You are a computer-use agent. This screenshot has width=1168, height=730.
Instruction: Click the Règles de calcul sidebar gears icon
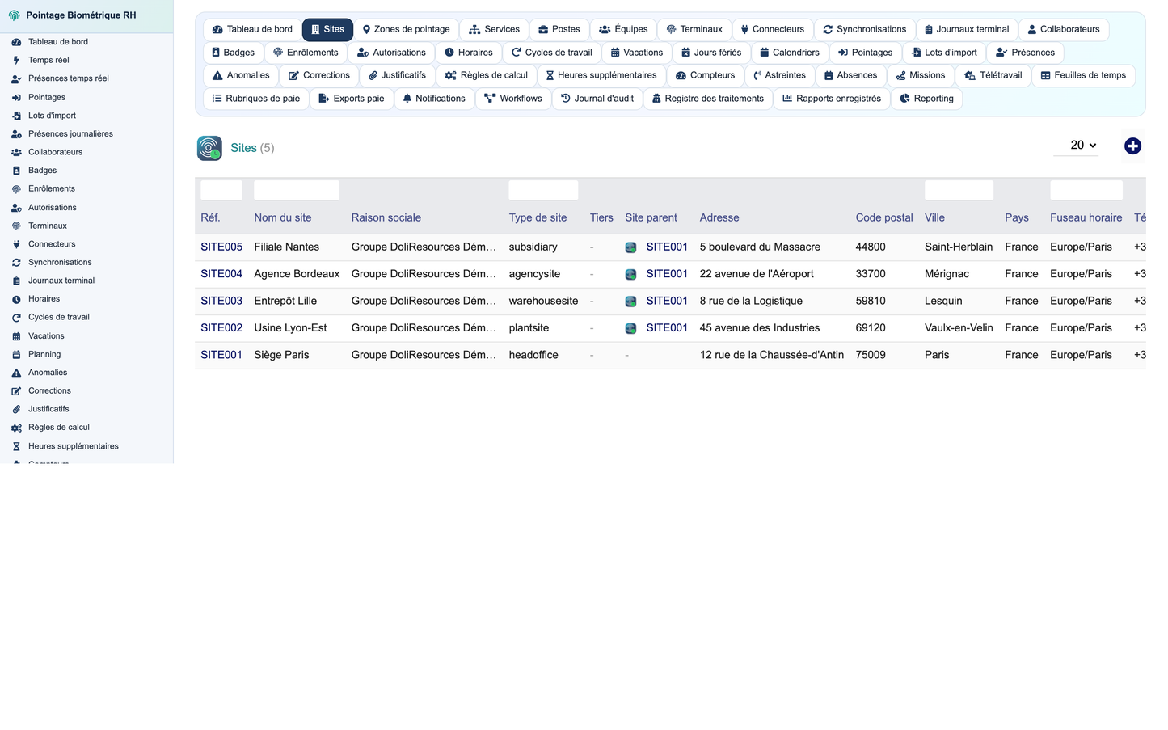[x=16, y=428]
